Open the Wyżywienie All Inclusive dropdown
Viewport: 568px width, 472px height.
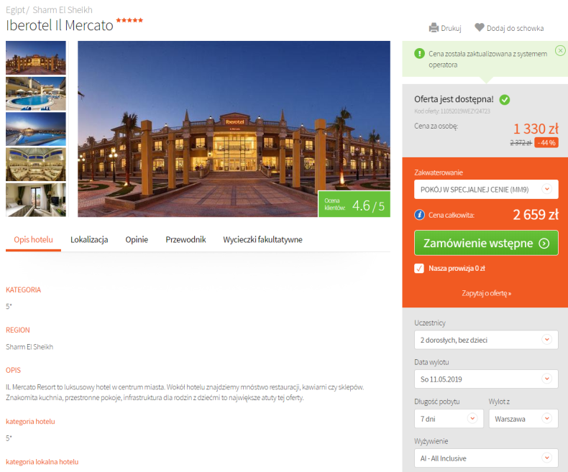tap(486, 458)
